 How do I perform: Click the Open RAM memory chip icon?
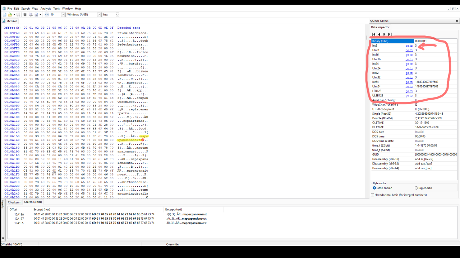[25, 15]
